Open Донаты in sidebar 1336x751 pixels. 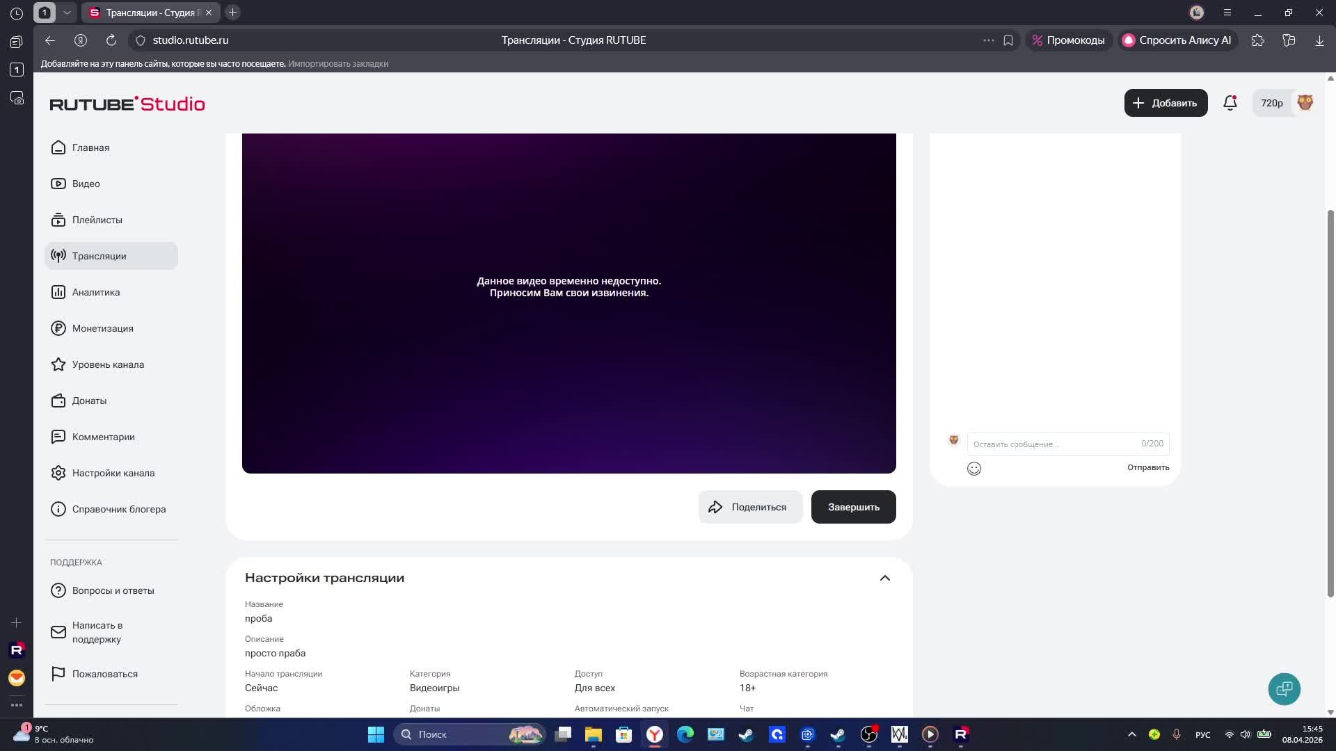click(89, 401)
